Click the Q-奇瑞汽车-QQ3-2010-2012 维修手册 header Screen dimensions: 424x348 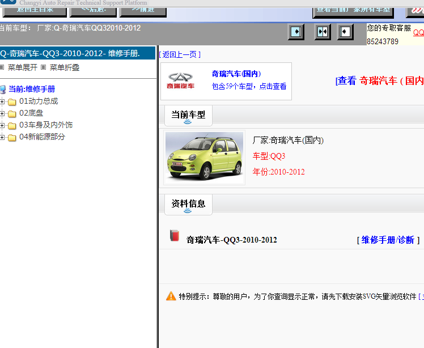pyautogui.click(x=78, y=53)
